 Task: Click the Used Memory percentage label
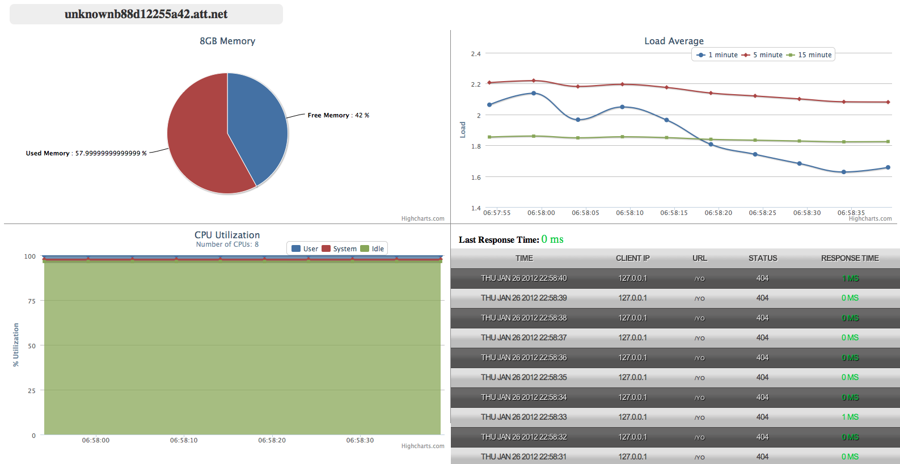pyautogui.click(x=86, y=153)
